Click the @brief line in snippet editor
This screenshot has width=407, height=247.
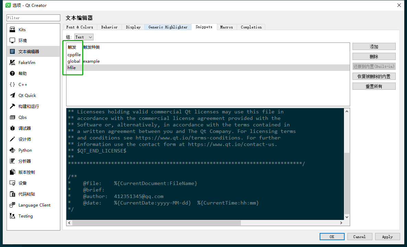[86, 190]
